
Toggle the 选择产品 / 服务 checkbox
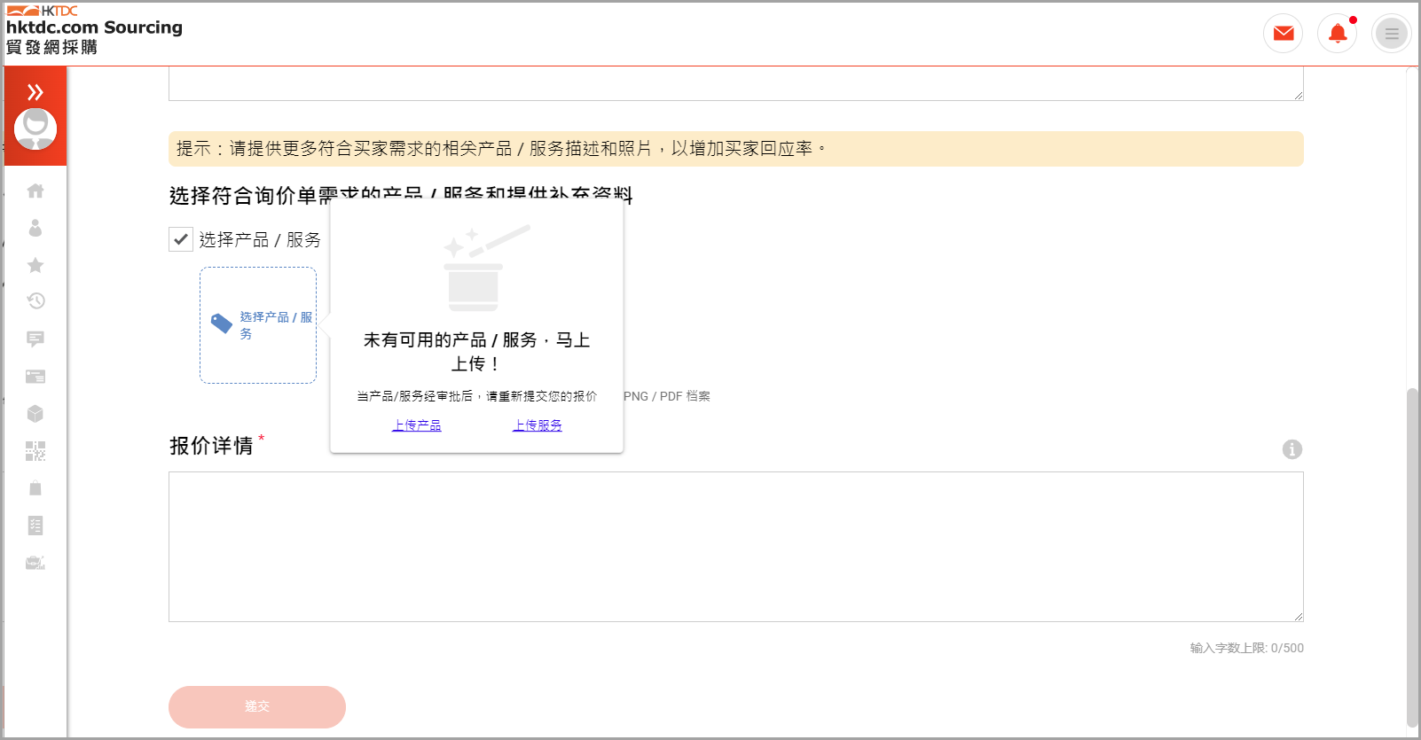pos(181,239)
